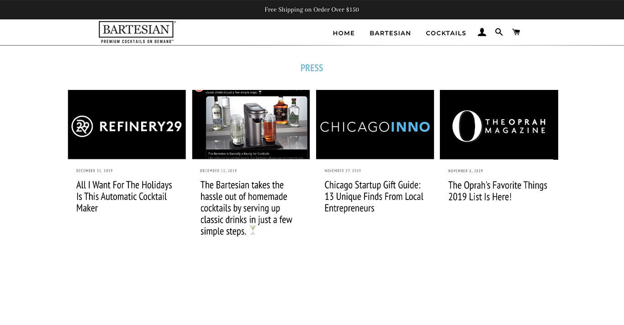Open the BARTESIAN menu item

(x=390, y=33)
